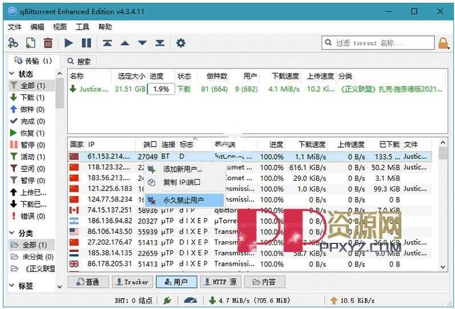Open the 帮助 menu
The height and width of the screenshot is (309, 455).
105,27
